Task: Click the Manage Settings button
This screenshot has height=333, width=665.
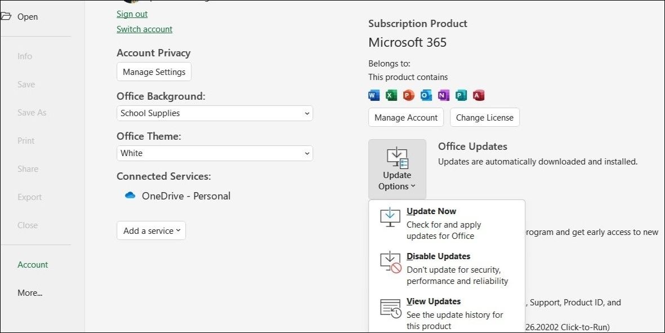Action: point(154,72)
